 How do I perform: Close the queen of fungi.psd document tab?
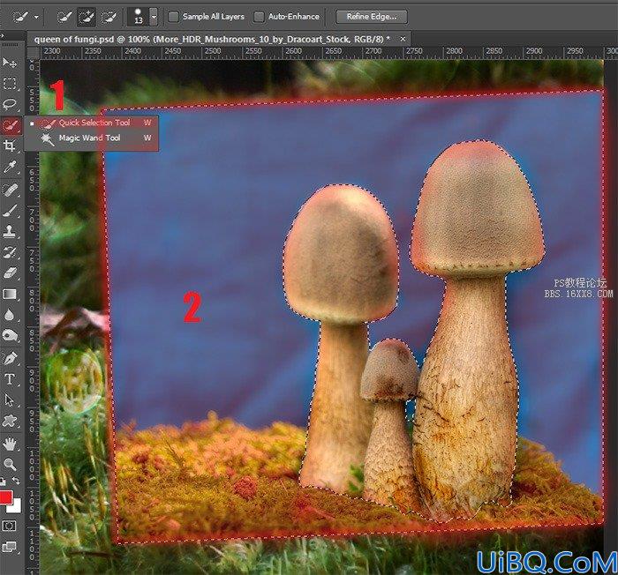tap(403, 39)
